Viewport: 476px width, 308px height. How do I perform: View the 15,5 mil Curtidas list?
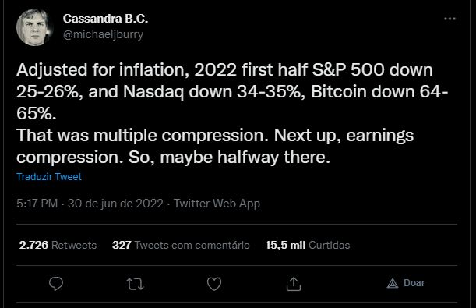pyautogui.click(x=308, y=245)
